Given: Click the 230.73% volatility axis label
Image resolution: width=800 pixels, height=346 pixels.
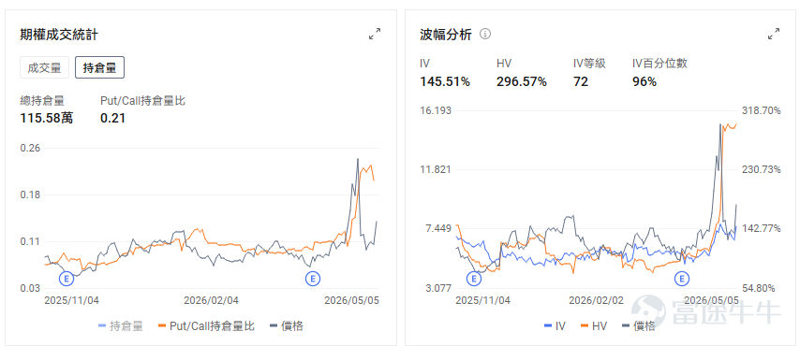Looking at the screenshot, I should point(763,169).
